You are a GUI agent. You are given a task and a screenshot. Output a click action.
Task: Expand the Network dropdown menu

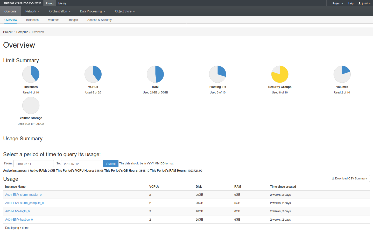(x=32, y=11)
